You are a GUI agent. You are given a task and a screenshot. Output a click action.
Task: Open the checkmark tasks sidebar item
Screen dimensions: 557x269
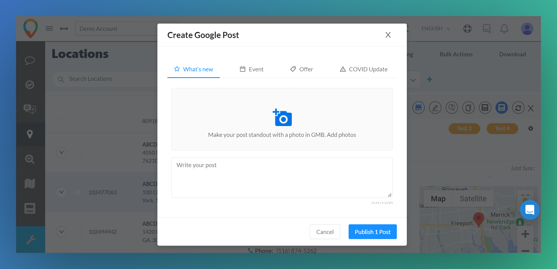[30, 85]
